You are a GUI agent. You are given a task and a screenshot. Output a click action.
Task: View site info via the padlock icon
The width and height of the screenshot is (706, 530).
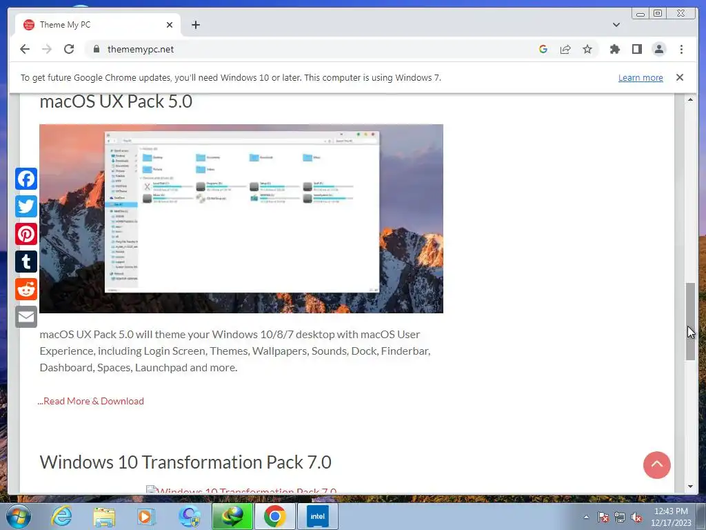97,49
